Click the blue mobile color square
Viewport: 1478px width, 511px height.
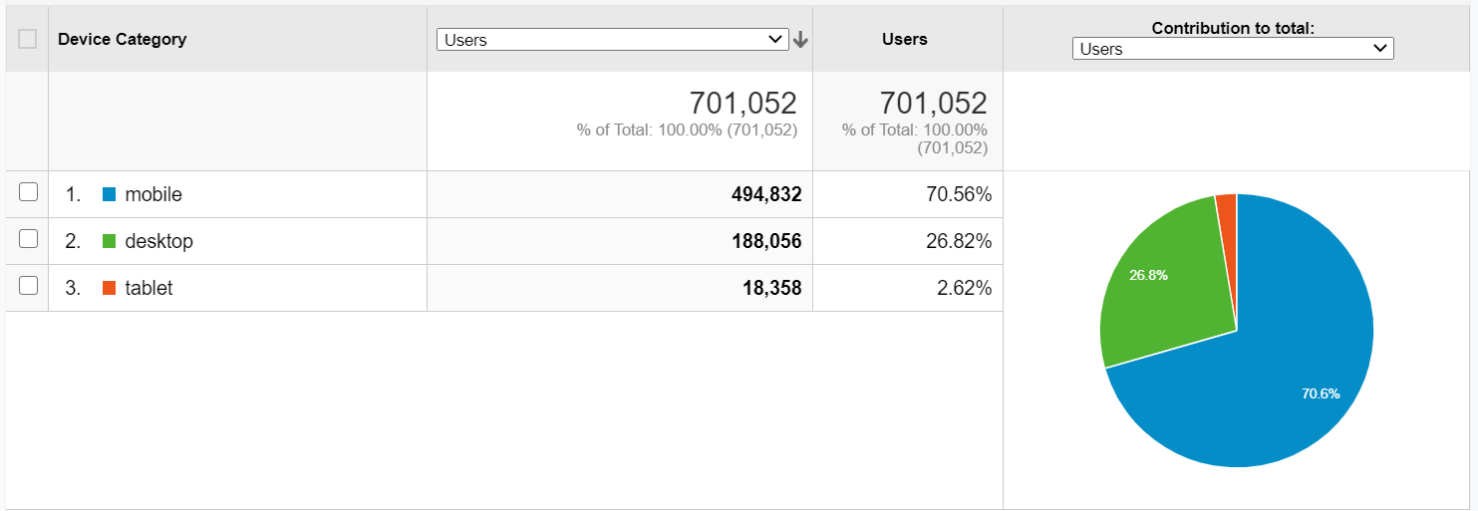[110, 195]
